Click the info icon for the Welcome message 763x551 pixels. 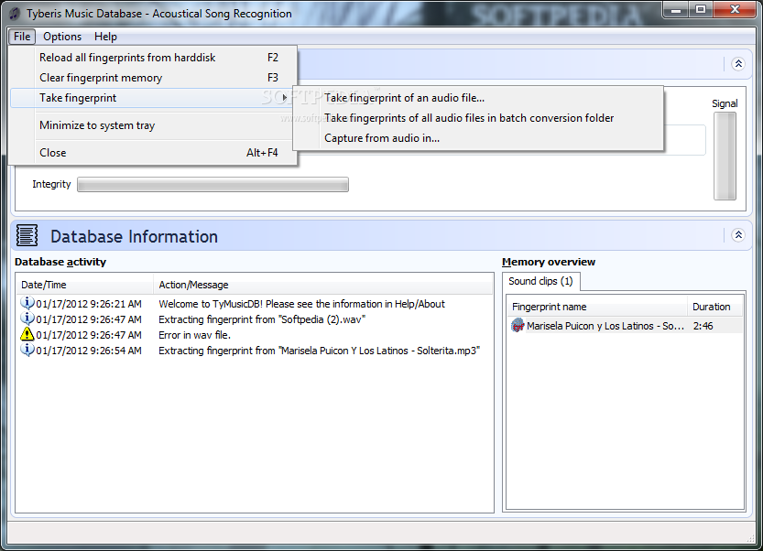[x=27, y=303]
